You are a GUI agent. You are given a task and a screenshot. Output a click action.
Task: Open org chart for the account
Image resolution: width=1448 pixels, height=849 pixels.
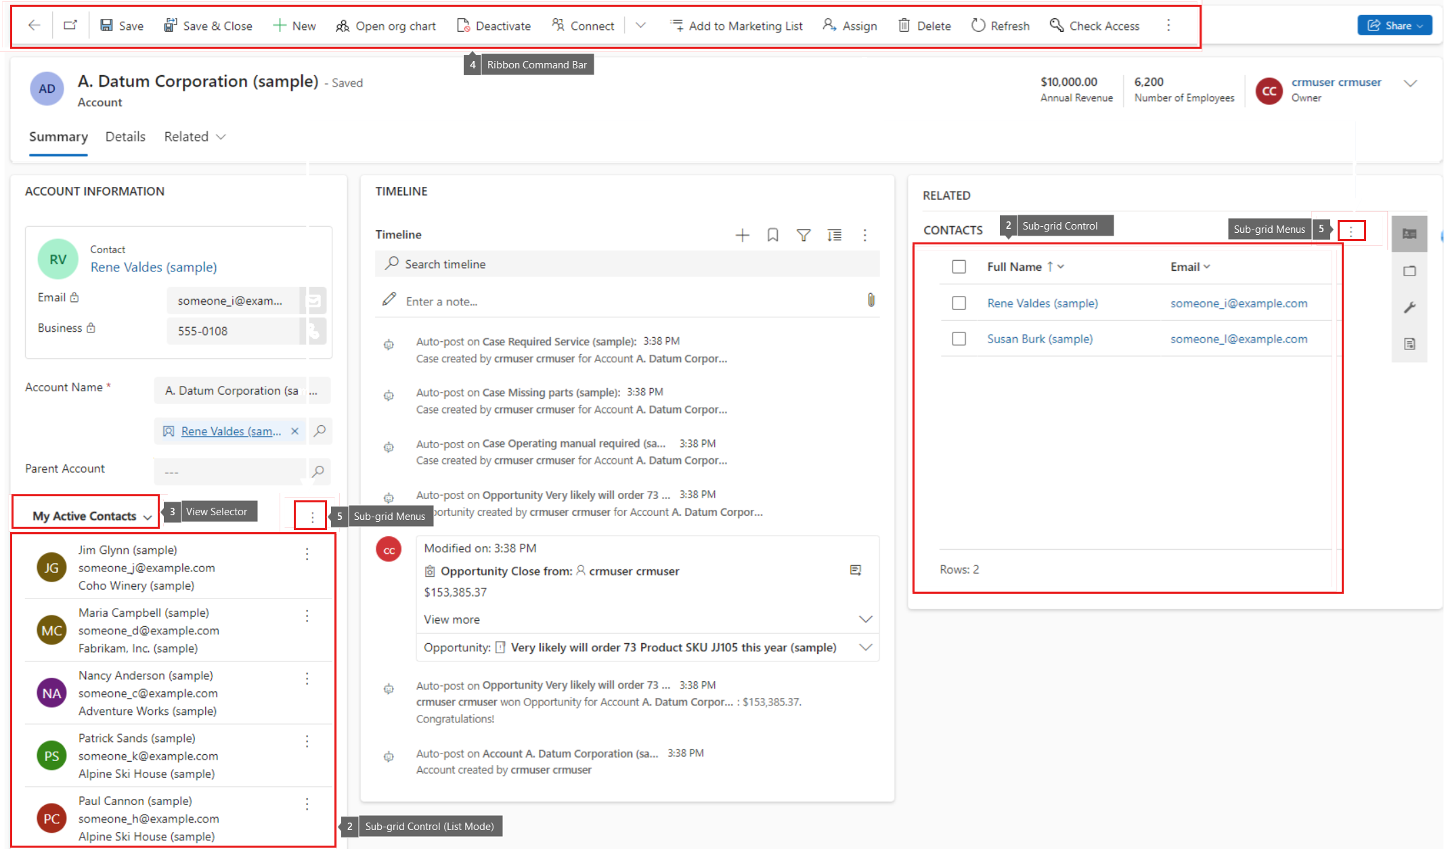(386, 26)
